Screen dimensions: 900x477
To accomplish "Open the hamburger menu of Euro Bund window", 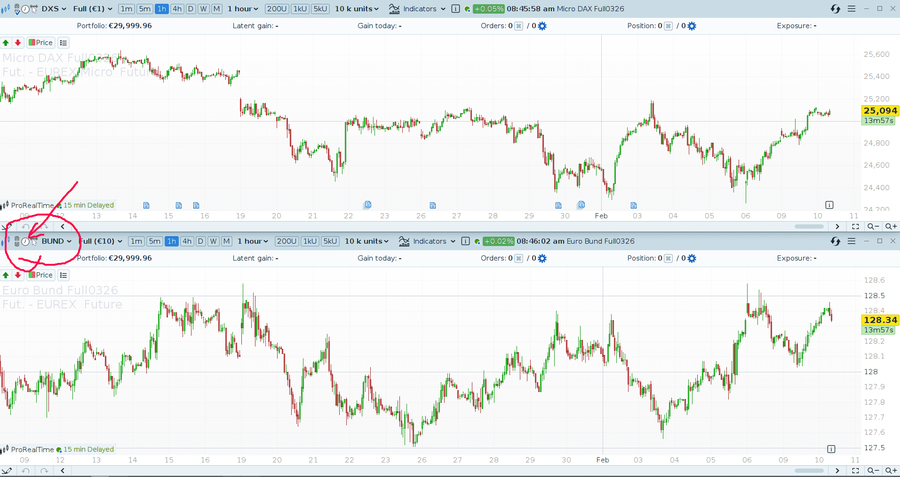I will point(852,241).
